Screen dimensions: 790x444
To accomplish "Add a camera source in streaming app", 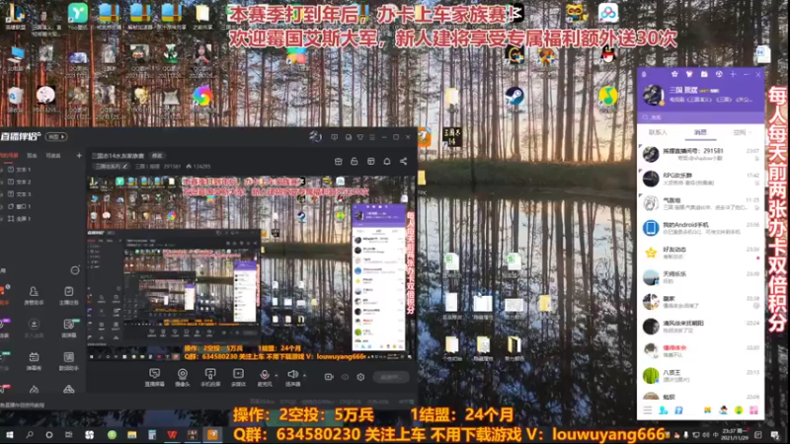I will click(x=183, y=377).
